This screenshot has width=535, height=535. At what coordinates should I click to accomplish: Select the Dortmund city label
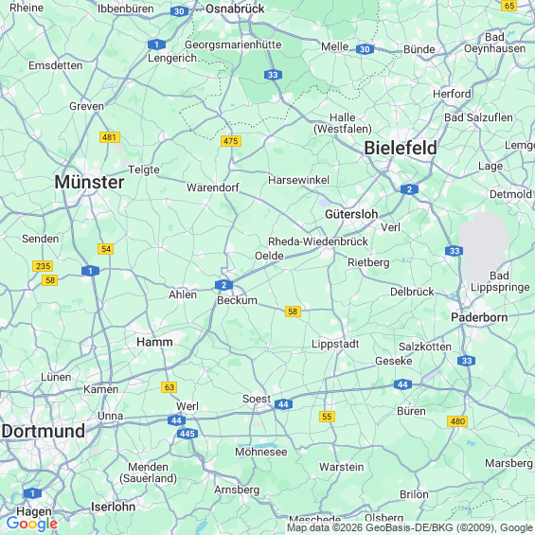tap(44, 431)
